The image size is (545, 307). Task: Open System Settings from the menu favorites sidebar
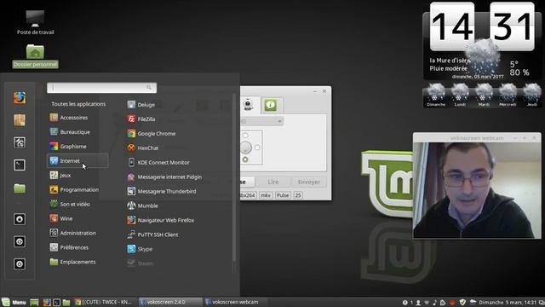point(20,142)
